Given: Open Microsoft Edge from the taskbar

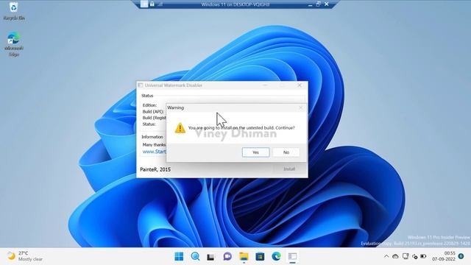Looking at the screenshot, I should click(276, 256).
